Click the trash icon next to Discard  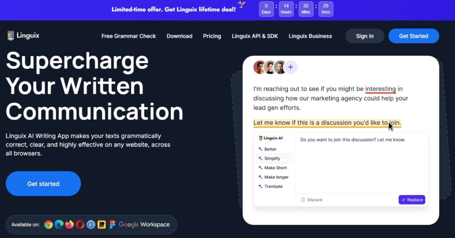pos(303,200)
